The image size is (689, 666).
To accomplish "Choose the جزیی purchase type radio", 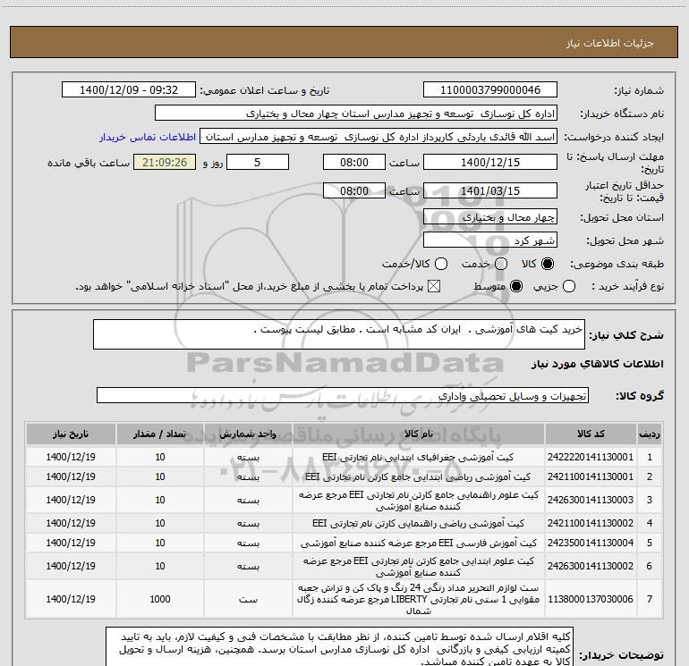I will pyautogui.click(x=569, y=286).
